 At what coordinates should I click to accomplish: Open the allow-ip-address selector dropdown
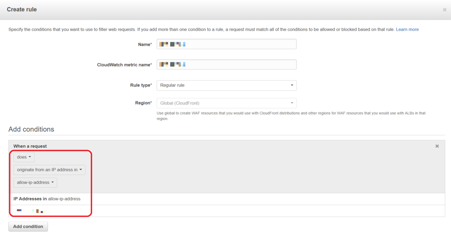[35, 182]
